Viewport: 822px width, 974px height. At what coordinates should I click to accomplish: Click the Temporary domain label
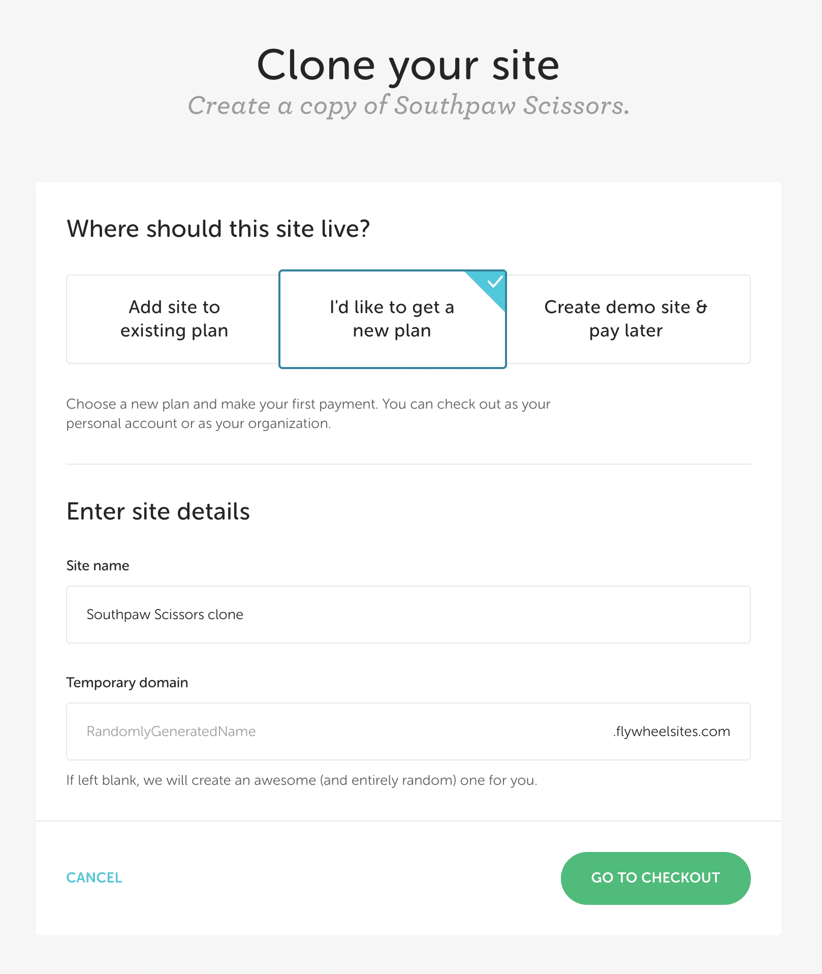(127, 683)
